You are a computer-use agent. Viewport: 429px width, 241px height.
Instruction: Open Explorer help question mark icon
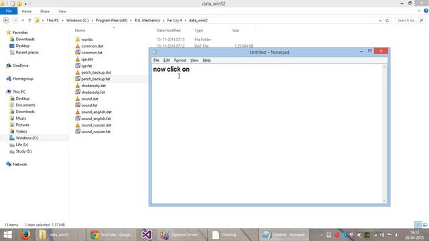pos(426,11)
